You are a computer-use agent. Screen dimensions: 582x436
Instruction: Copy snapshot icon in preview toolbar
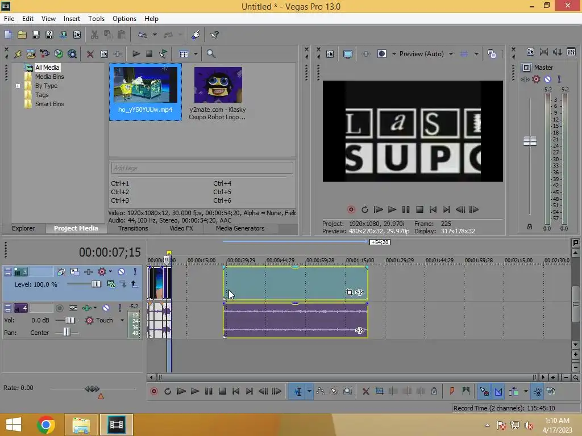pos(492,54)
